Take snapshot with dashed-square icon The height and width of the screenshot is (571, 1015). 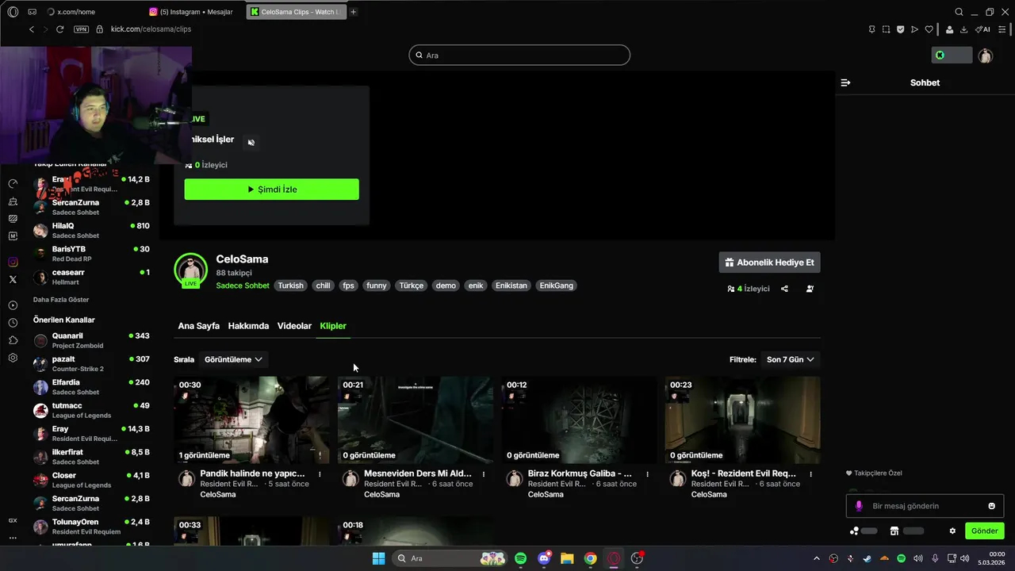pos(886,29)
